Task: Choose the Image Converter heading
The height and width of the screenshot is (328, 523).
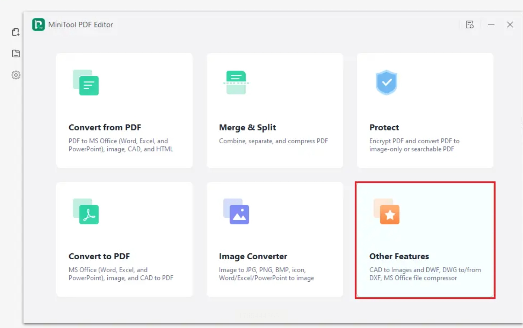Action: pyautogui.click(x=253, y=256)
